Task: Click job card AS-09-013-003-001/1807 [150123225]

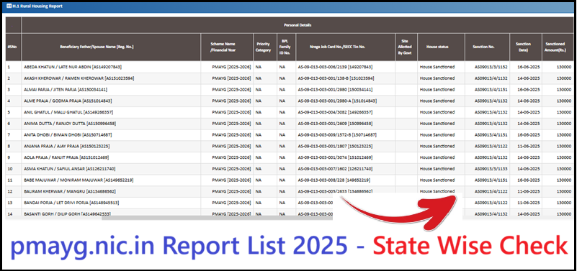Action: pyautogui.click(x=336, y=146)
